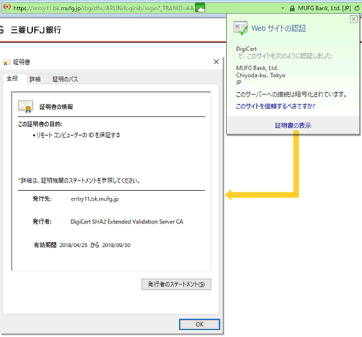Image resolution: width=362 pixels, height=337 pixels.
Task: Click the リモート コンピューターの ID を保証する line
Action: [78, 135]
